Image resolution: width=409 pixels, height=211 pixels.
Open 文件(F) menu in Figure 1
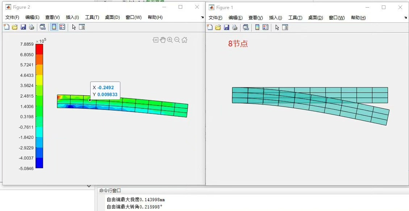(x=216, y=17)
